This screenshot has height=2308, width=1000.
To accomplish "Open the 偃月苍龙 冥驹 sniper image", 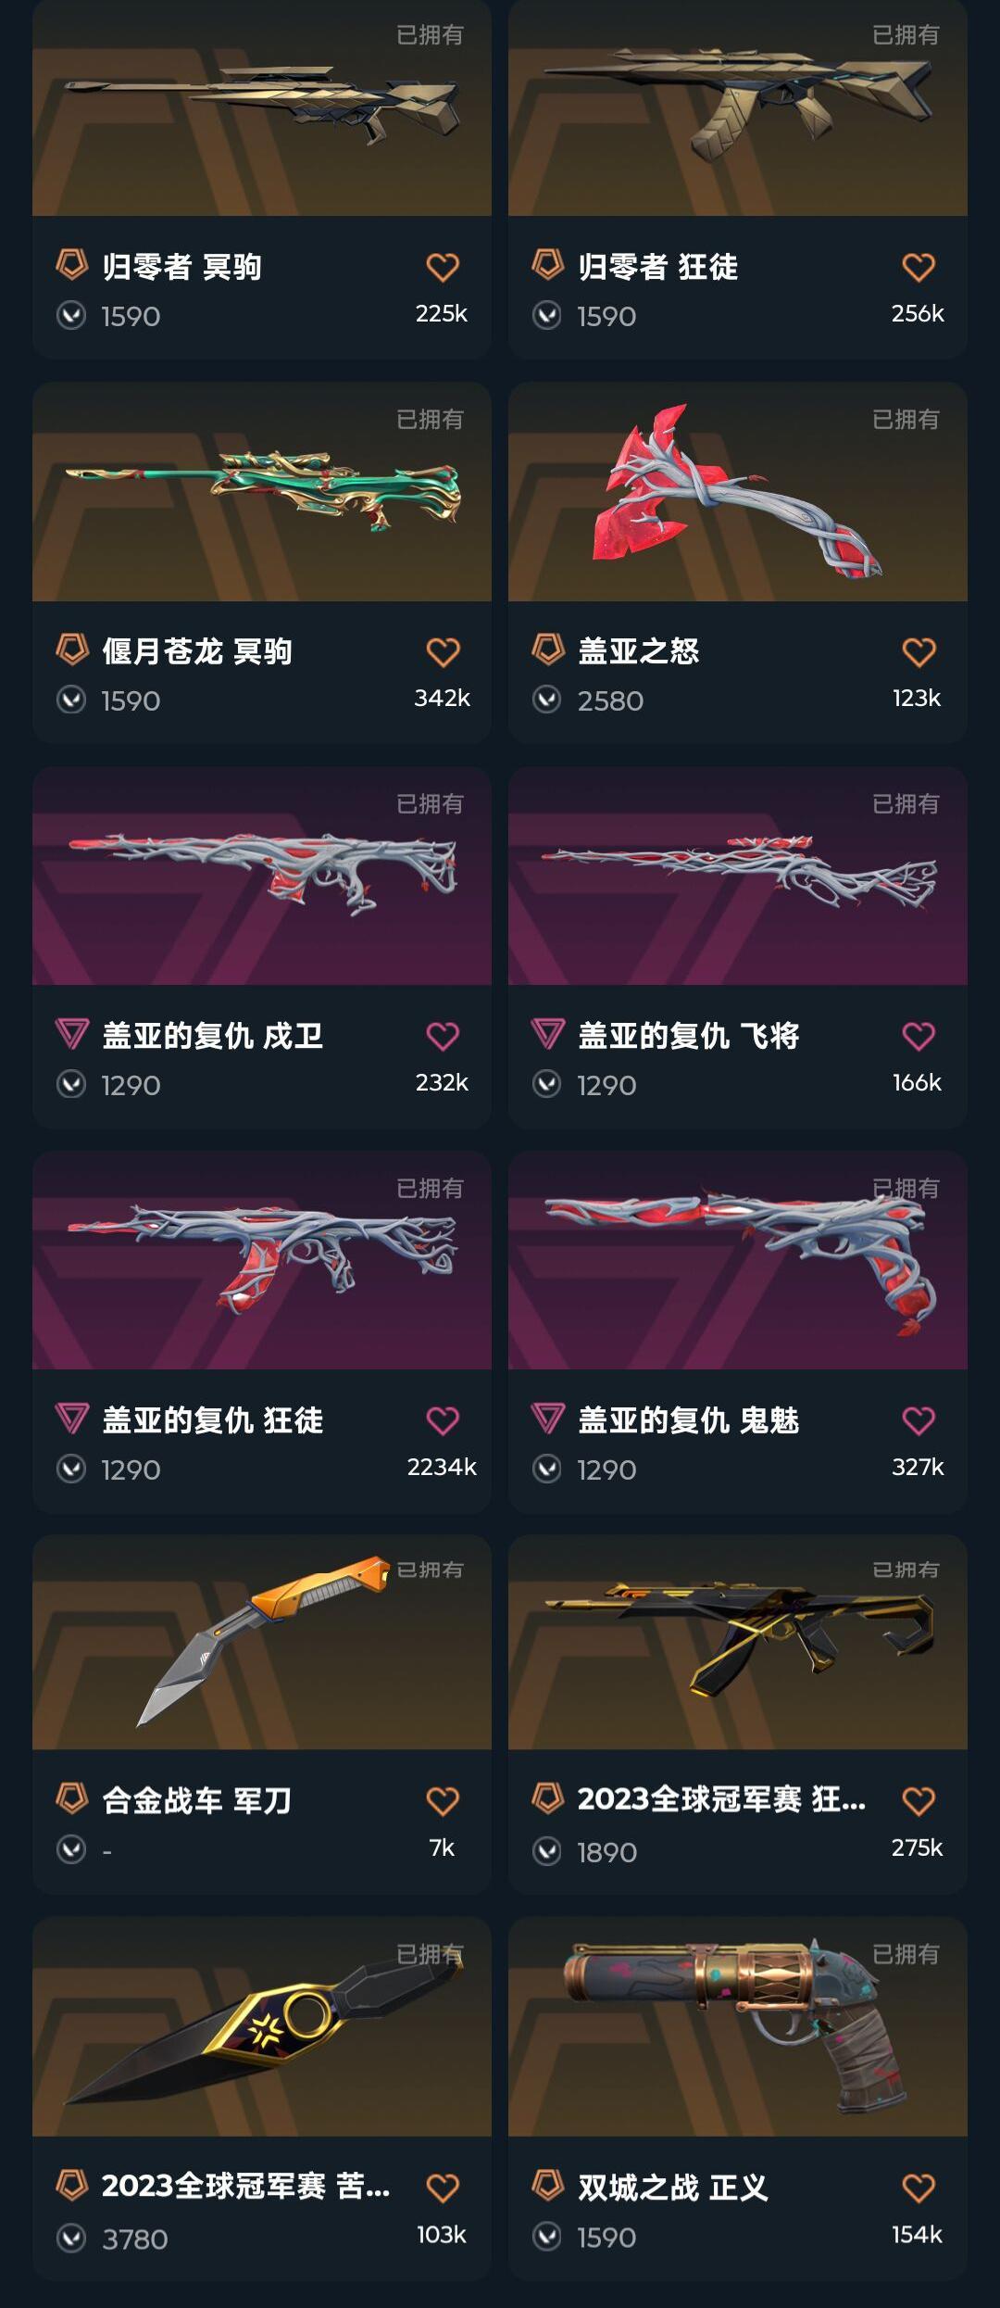I will click(x=262, y=492).
